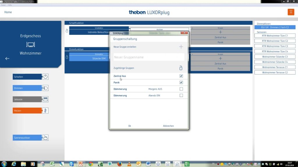Click the Heizen thermometer icon
This screenshot has width=298, height=167.
tap(45, 110)
